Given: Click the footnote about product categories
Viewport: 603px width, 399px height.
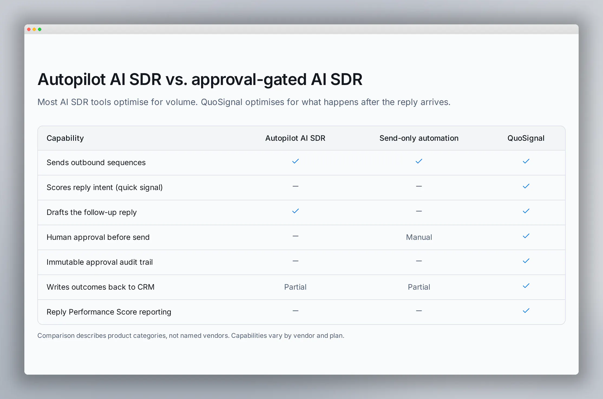Looking at the screenshot, I should [x=191, y=336].
